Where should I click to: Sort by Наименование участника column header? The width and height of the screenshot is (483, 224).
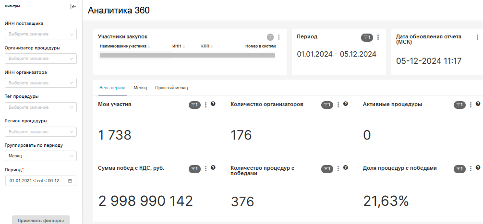click(123, 46)
